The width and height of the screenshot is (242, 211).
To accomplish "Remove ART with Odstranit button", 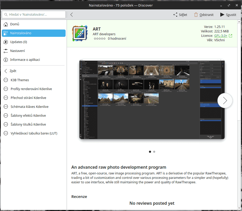I will click(204, 15).
